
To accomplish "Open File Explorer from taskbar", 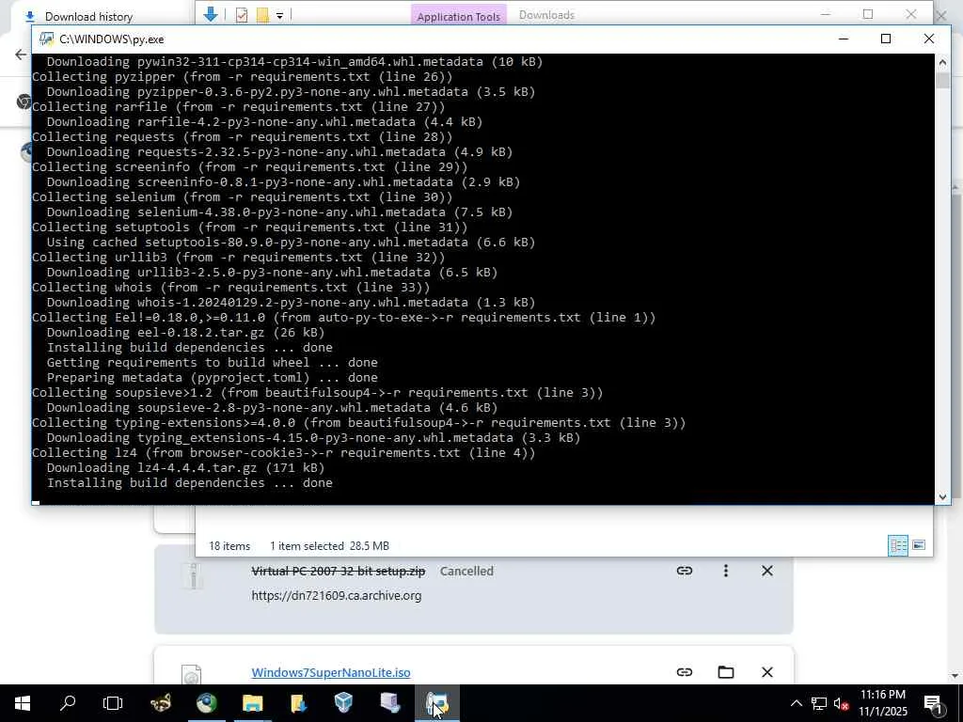I will (252, 703).
